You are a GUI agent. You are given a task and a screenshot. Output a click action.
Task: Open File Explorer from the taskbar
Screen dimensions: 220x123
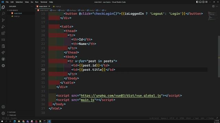tap(19, 121)
